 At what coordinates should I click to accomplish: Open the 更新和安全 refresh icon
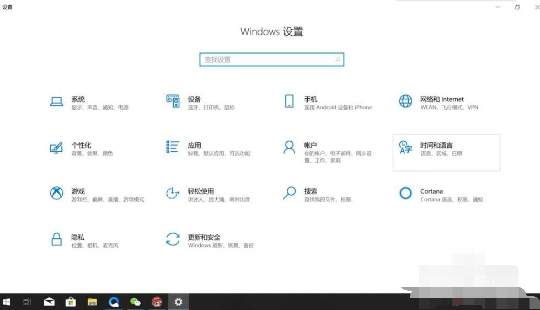pyautogui.click(x=173, y=239)
